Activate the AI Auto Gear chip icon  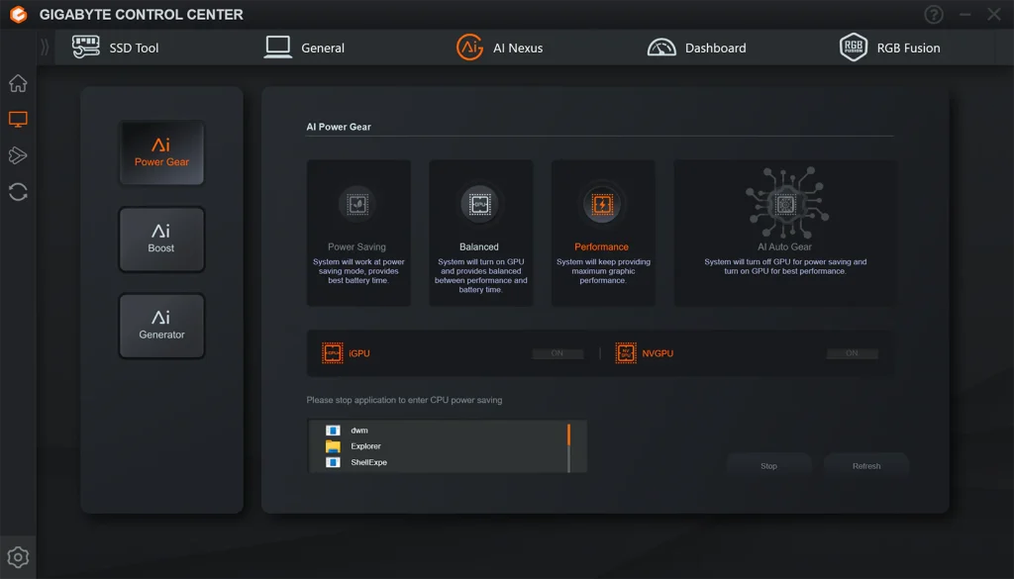click(x=785, y=203)
